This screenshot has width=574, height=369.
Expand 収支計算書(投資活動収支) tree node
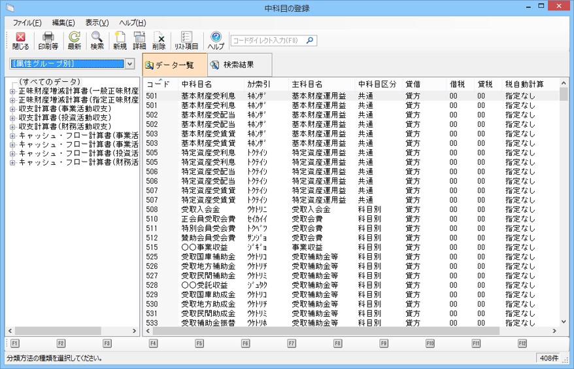tap(12, 118)
